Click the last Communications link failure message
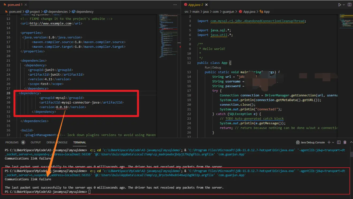This screenshot has width=353, height=199. tap(28, 179)
